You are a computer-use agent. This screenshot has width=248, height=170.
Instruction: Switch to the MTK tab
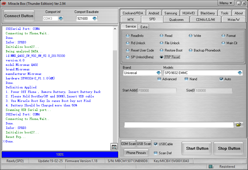tap(131, 20)
